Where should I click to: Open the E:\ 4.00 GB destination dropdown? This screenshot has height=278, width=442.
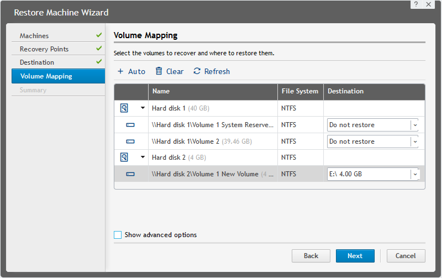pyautogui.click(x=414, y=174)
